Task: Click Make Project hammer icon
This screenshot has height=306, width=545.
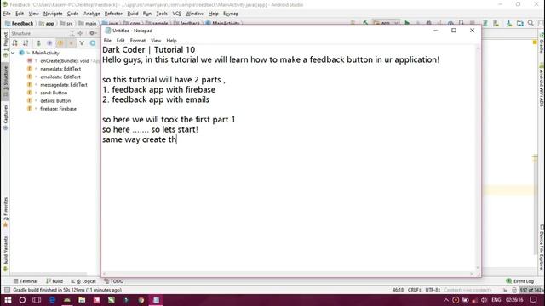Action: point(365,23)
